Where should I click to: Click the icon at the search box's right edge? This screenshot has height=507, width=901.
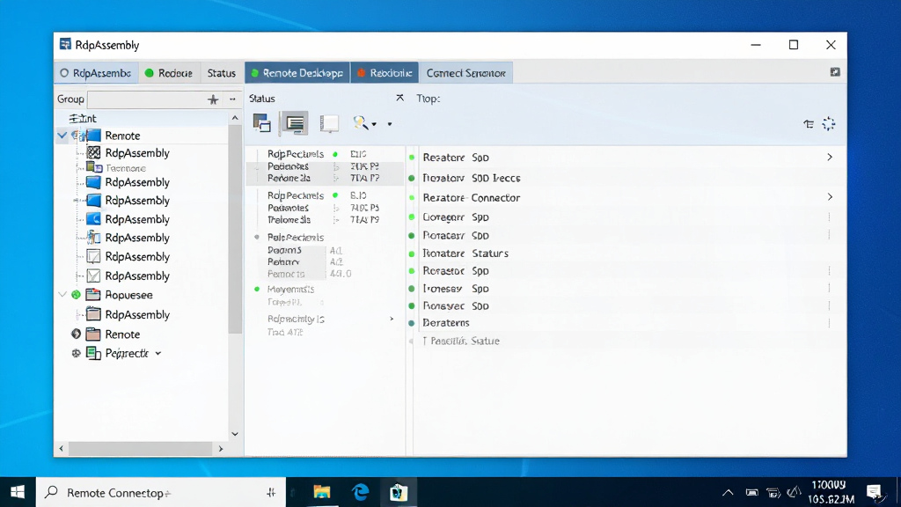(x=271, y=492)
